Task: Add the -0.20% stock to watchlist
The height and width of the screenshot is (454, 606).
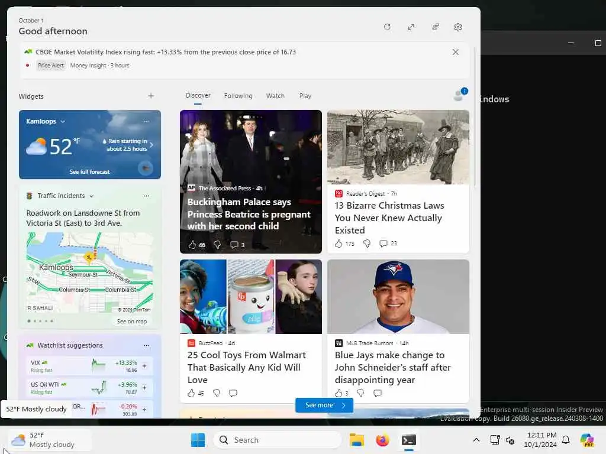Action: 144,410
